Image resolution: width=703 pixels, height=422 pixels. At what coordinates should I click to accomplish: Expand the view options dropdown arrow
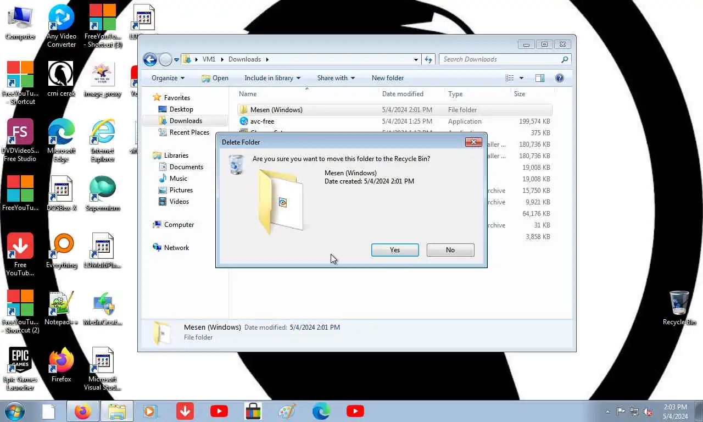click(x=521, y=78)
